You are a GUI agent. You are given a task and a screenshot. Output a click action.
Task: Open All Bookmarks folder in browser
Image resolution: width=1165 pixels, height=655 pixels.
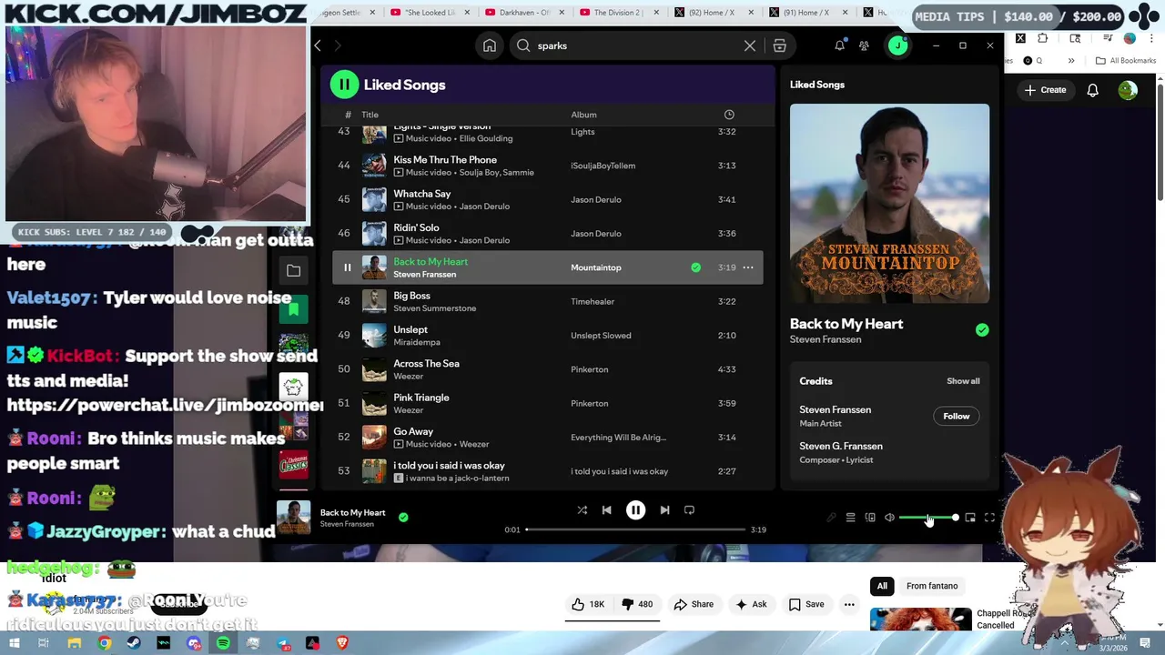coord(1126,61)
